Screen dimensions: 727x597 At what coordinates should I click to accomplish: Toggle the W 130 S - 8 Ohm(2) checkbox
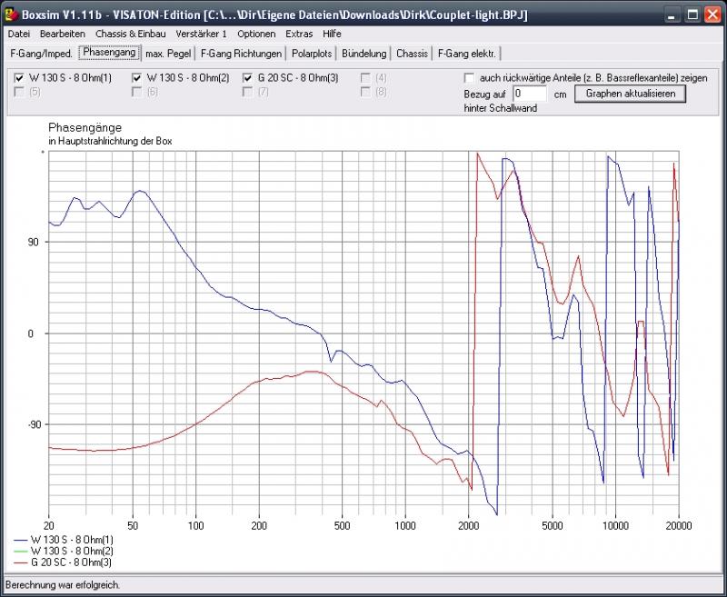tap(137, 78)
